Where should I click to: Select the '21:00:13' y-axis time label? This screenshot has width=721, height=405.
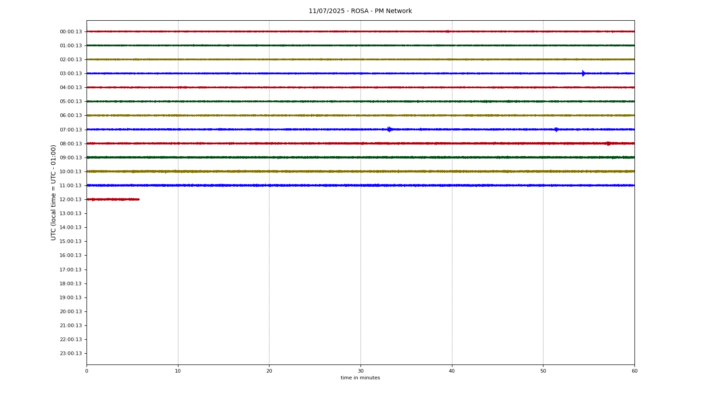pyautogui.click(x=71, y=325)
